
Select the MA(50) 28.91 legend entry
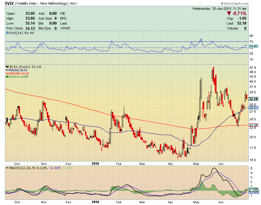tap(17, 70)
